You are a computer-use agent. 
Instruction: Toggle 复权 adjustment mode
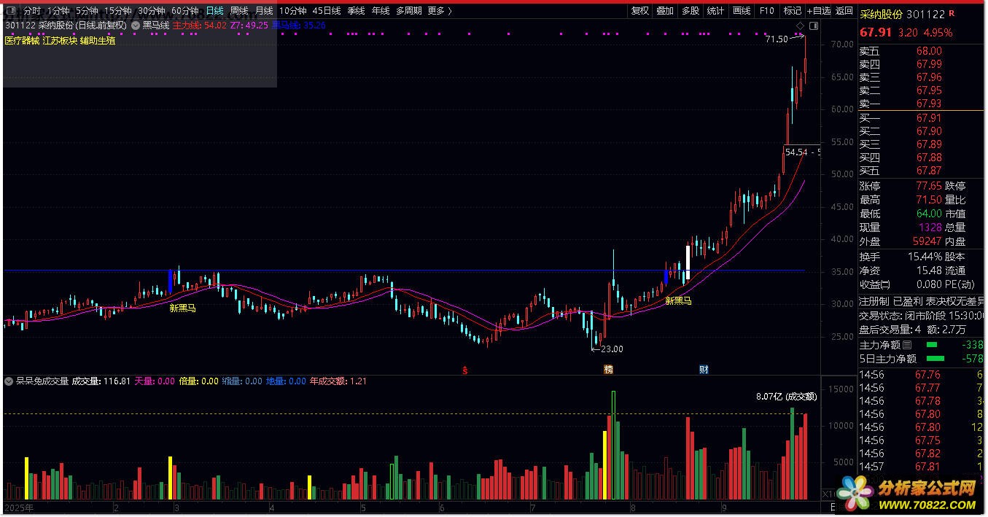point(639,11)
